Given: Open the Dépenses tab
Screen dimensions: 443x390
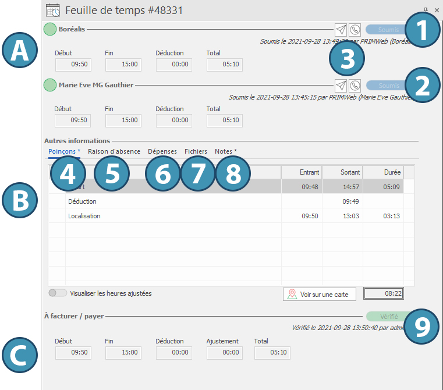Looking at the screenshot, I should (162, 151).
